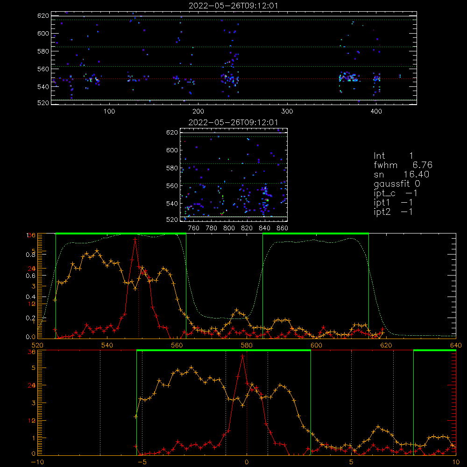
Task: Click x-axis label 100 on wide image
Action: (109, 112)
